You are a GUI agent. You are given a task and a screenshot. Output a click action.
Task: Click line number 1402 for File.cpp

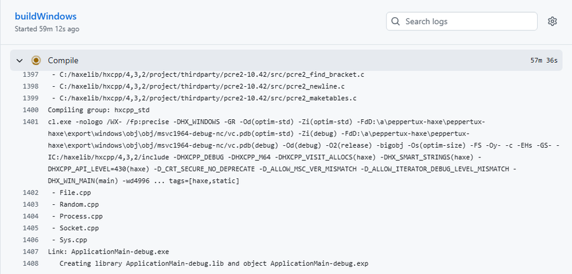point(30,192)
